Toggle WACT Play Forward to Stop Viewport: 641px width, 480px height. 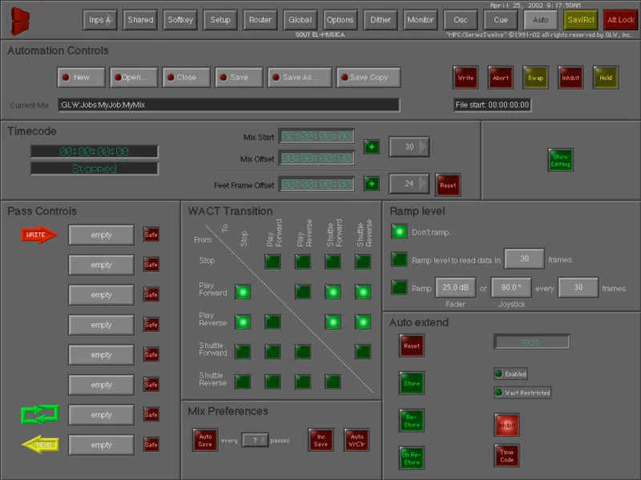[243, 292]
